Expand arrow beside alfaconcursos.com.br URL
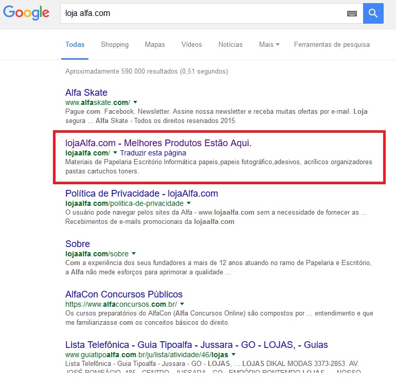 (182, 304)
